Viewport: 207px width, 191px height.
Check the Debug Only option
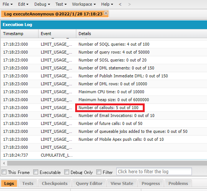click(66, 172)
